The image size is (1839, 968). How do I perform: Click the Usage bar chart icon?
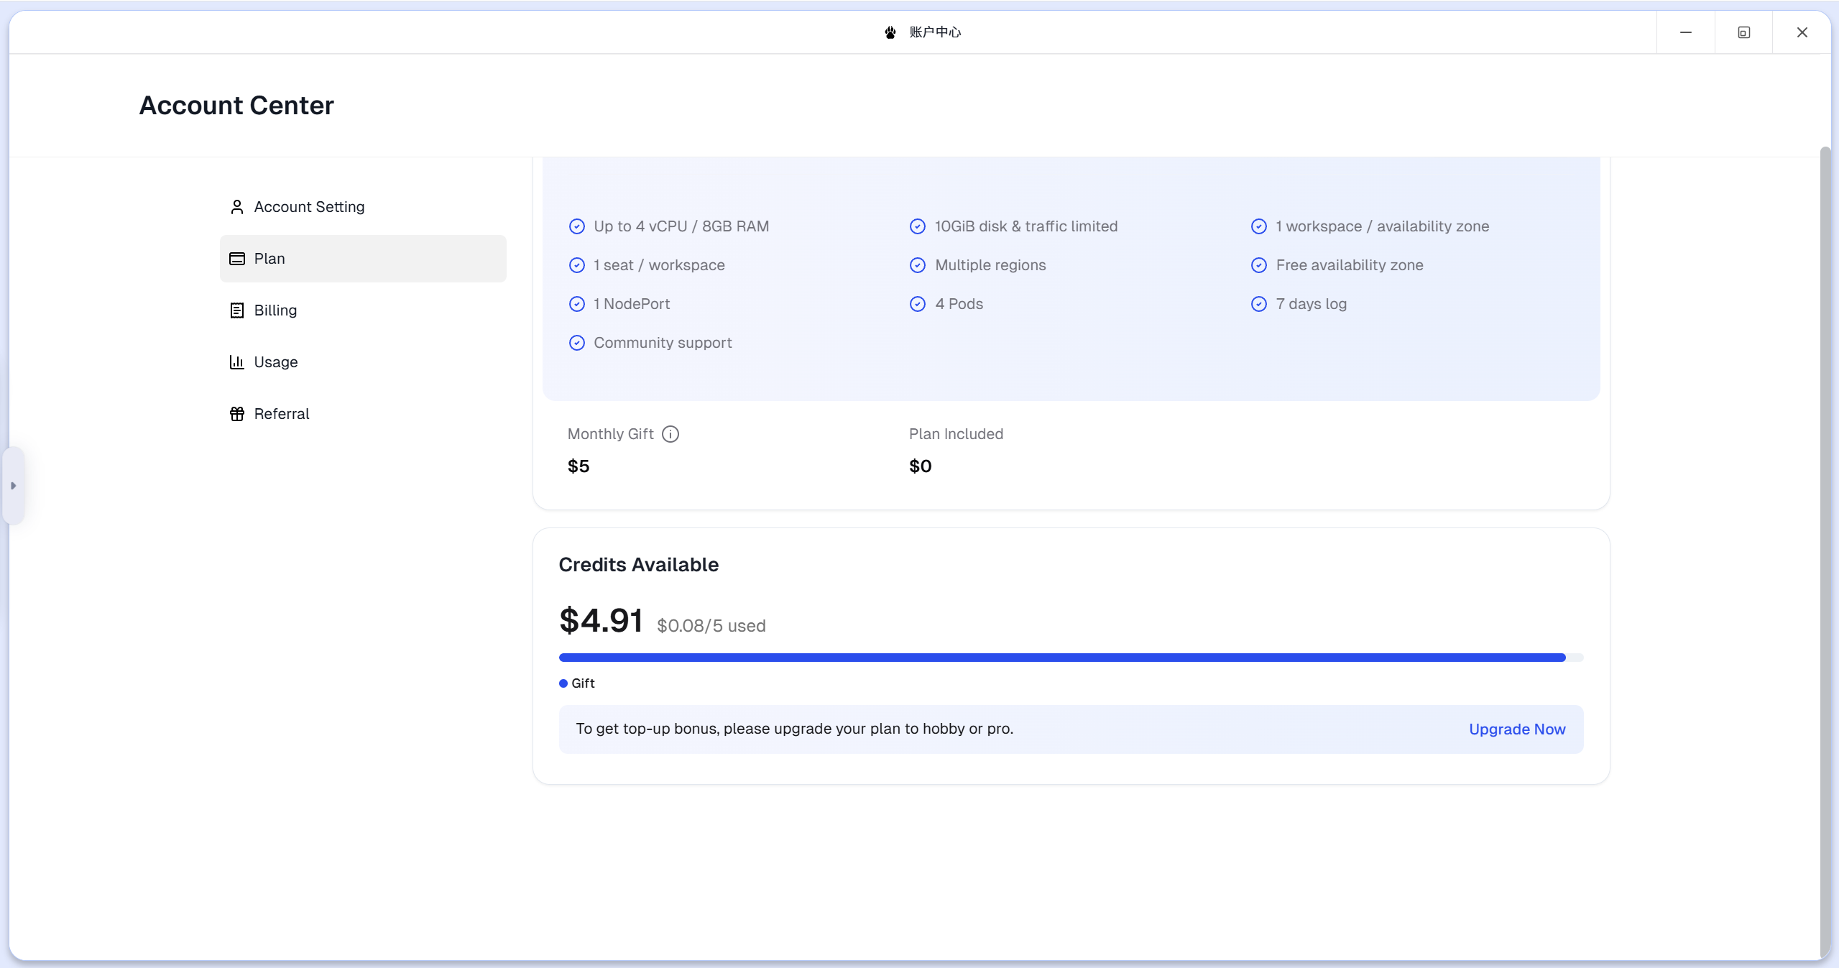[236, 362]
